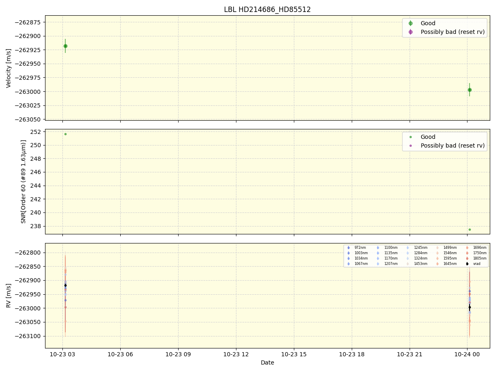Click the '10-24 00' x-axis tick label

pyautogui.click(x=467, y=354)
